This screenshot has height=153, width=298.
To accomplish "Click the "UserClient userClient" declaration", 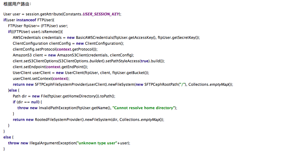I will click(x=32, y=73).
